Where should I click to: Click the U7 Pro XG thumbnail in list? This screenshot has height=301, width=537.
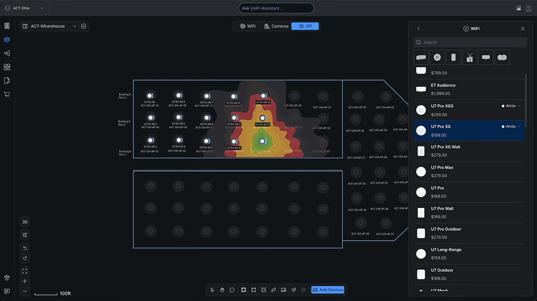(x=421, y=130)
